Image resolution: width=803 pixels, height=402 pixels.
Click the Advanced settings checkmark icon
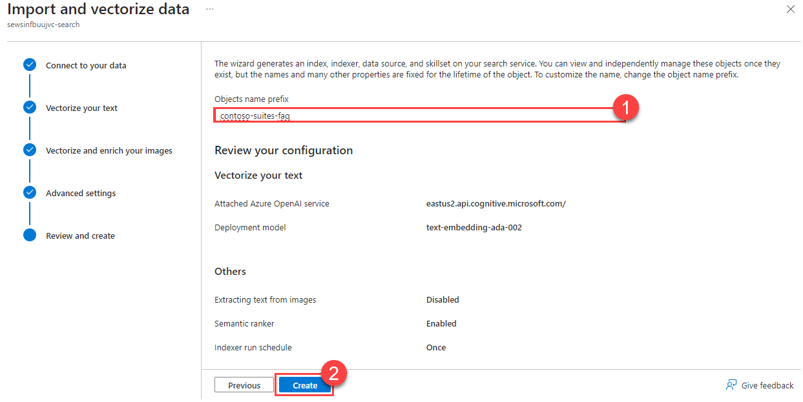tap(30, 192)
